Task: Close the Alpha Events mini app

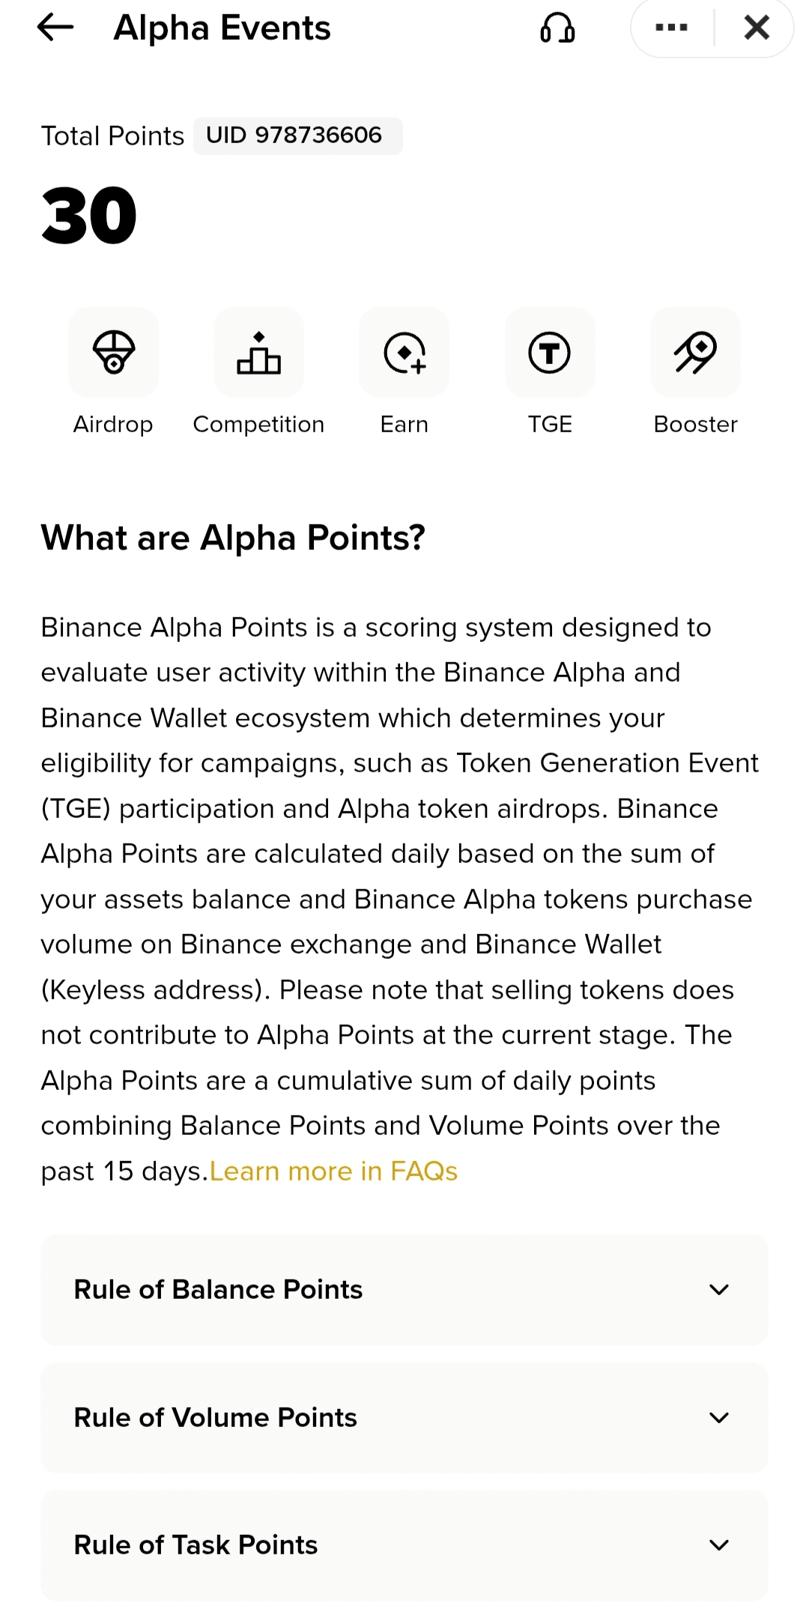Action: (757, 28)
